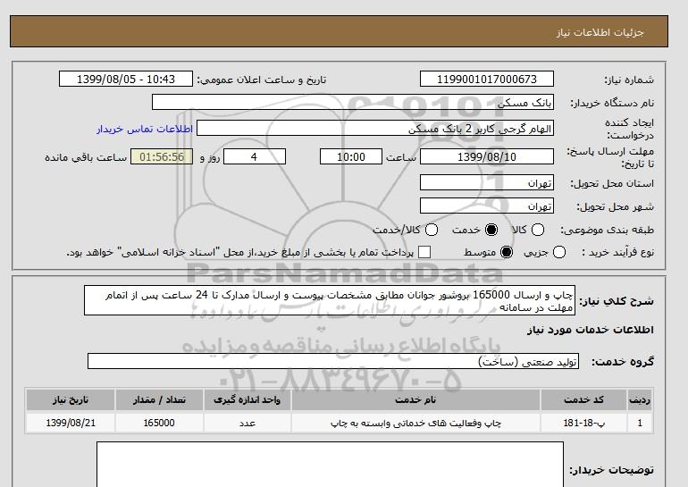
Task: Click the گروه خدمت field تولید صنعتی
Action: pyautogui.click(x=333, y=361)
